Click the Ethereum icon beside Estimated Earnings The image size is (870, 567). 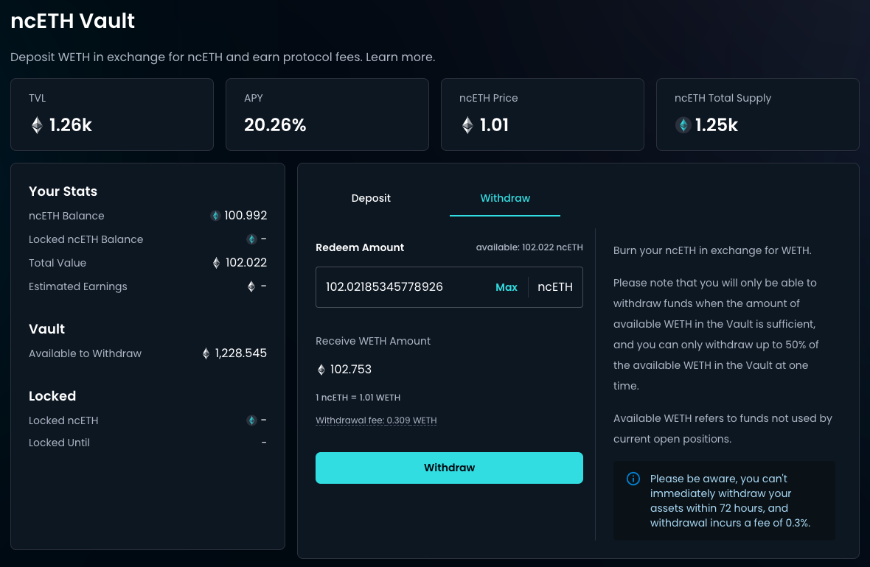[251, 286]
